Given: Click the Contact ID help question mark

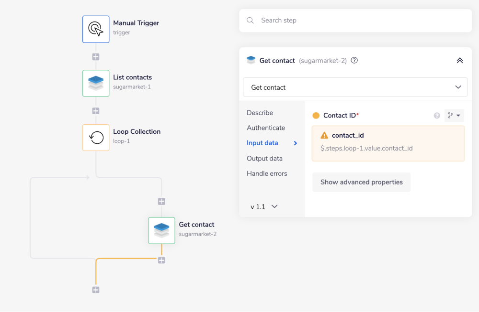Looking at the screenshot, I should tap(437, 116).
